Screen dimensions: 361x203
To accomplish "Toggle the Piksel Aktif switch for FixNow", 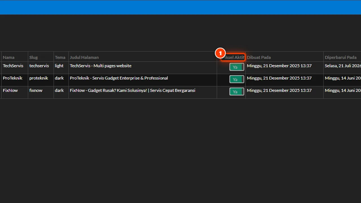I will (237, 92).
